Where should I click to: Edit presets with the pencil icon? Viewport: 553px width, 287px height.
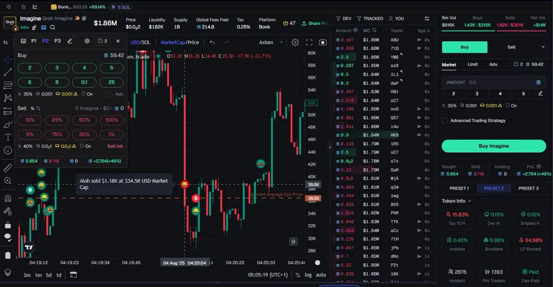click(70, 41)
